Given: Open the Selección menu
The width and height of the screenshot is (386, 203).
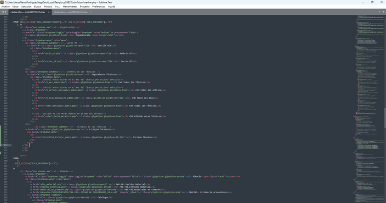Looking at the screenshot, I should click(x=26, y=7).
